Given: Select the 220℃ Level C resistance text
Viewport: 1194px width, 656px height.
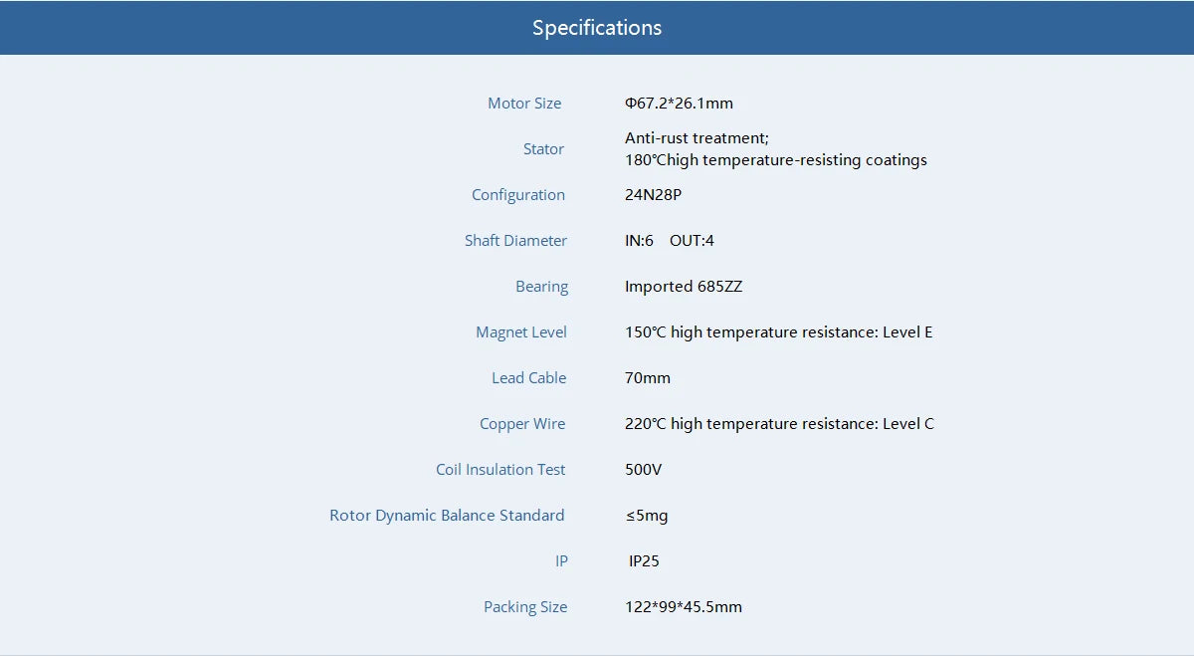Looking at the screenshot, I should click(779, 424).
